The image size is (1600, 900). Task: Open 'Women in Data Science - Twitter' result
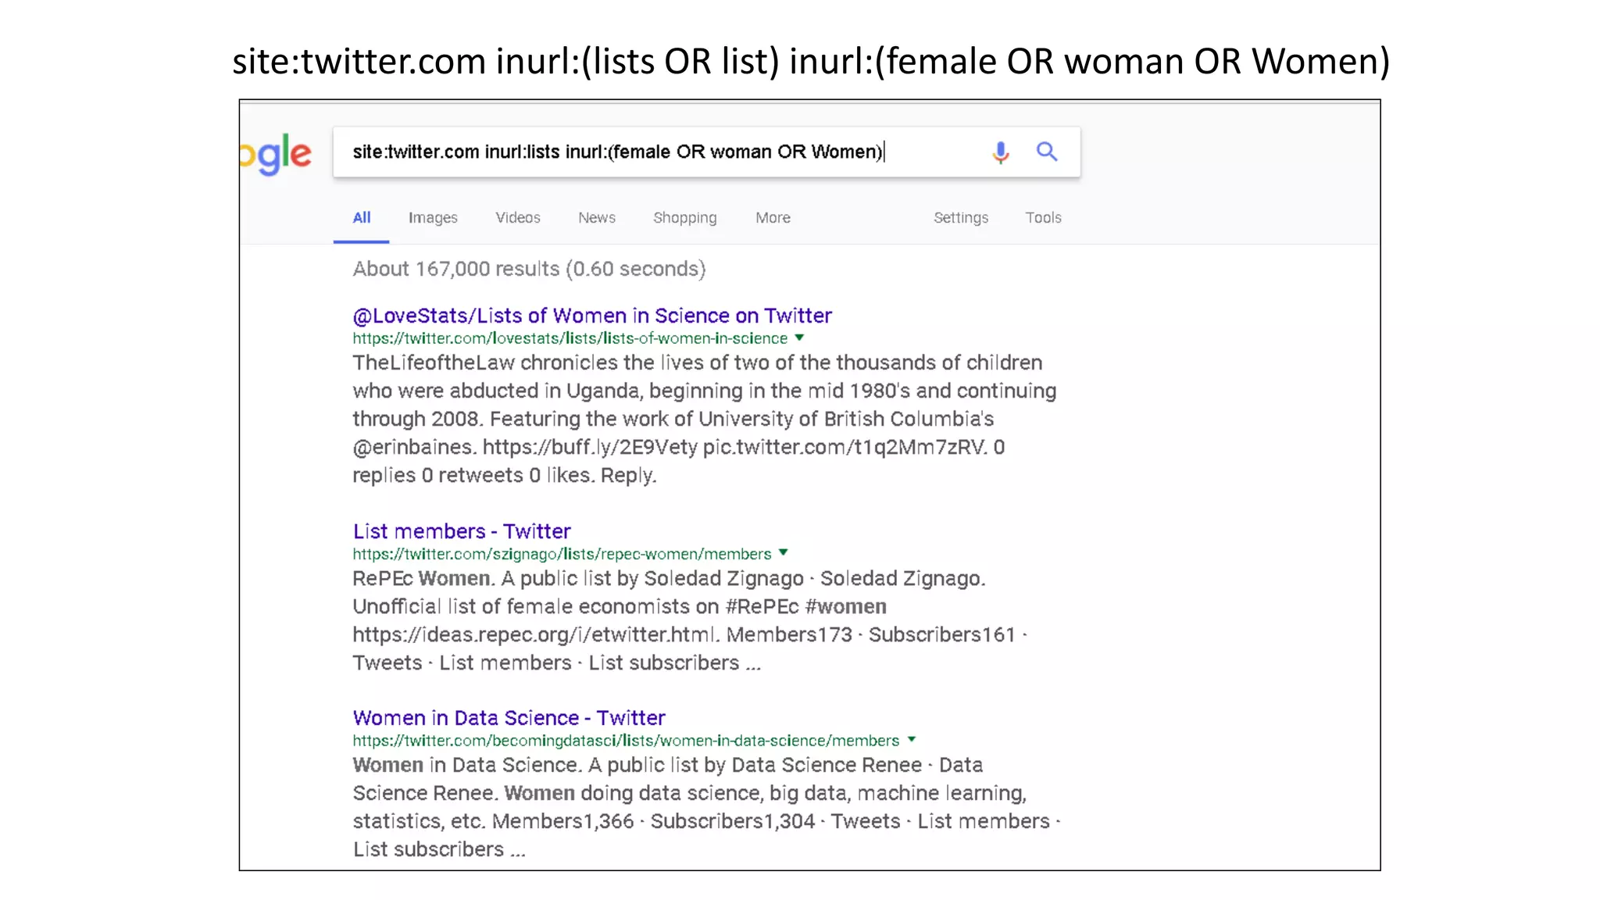click(x=509, y=718)
